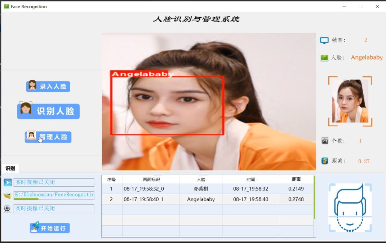Select the 识别 tab
The width and height of the screenshot is (386, 243).
coord(10,168)
